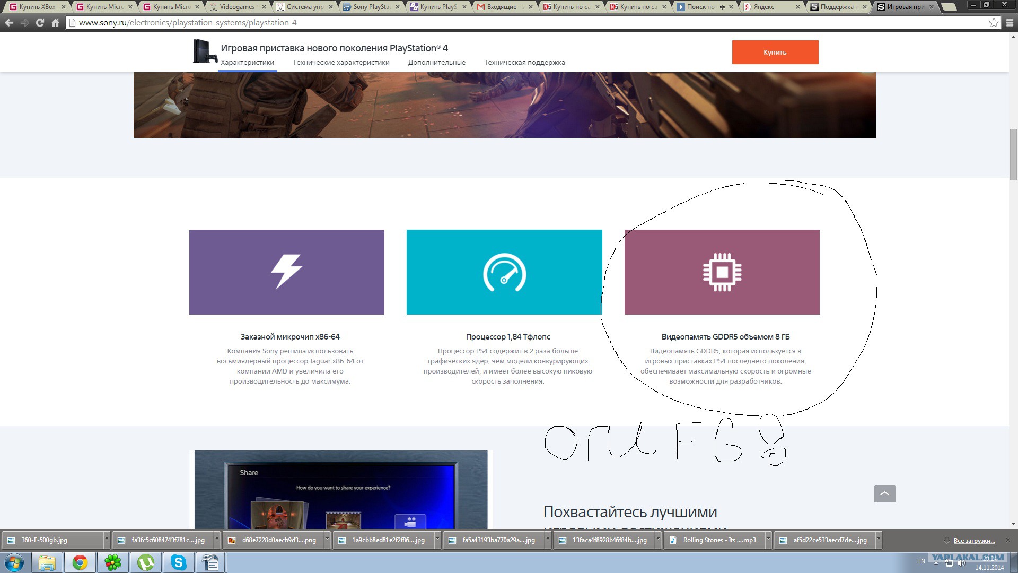The height and width of the screenshot is (573, 1018).
Task: Expand options for d68e7228d0aecb9d3 download
Action: pos(327,540)
